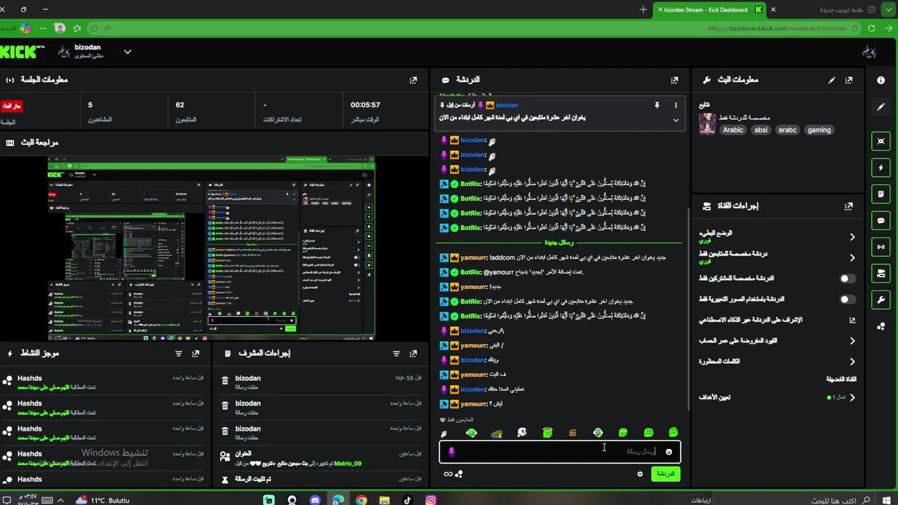The height and width of the screenshot is (505, 898).
Task: Open the bizodan channel dropdown
Action: [128, 51]
